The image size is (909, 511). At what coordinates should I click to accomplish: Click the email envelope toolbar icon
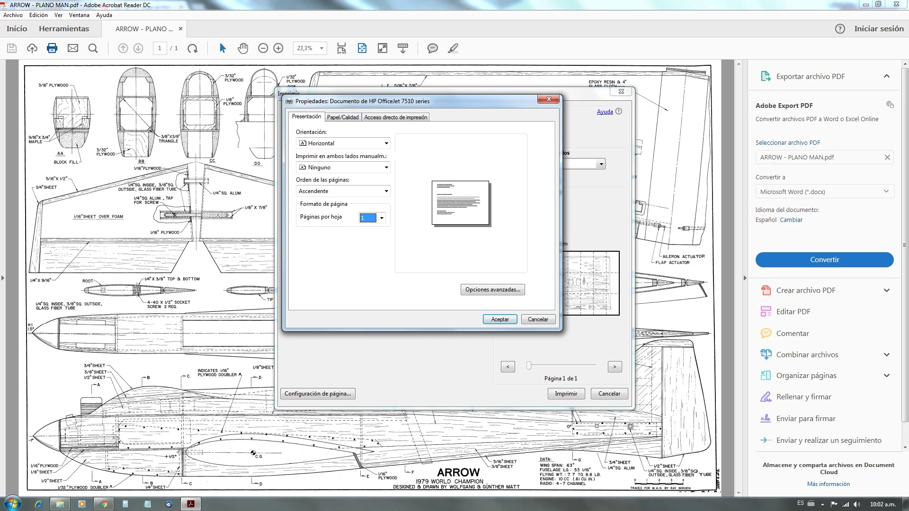72,48
